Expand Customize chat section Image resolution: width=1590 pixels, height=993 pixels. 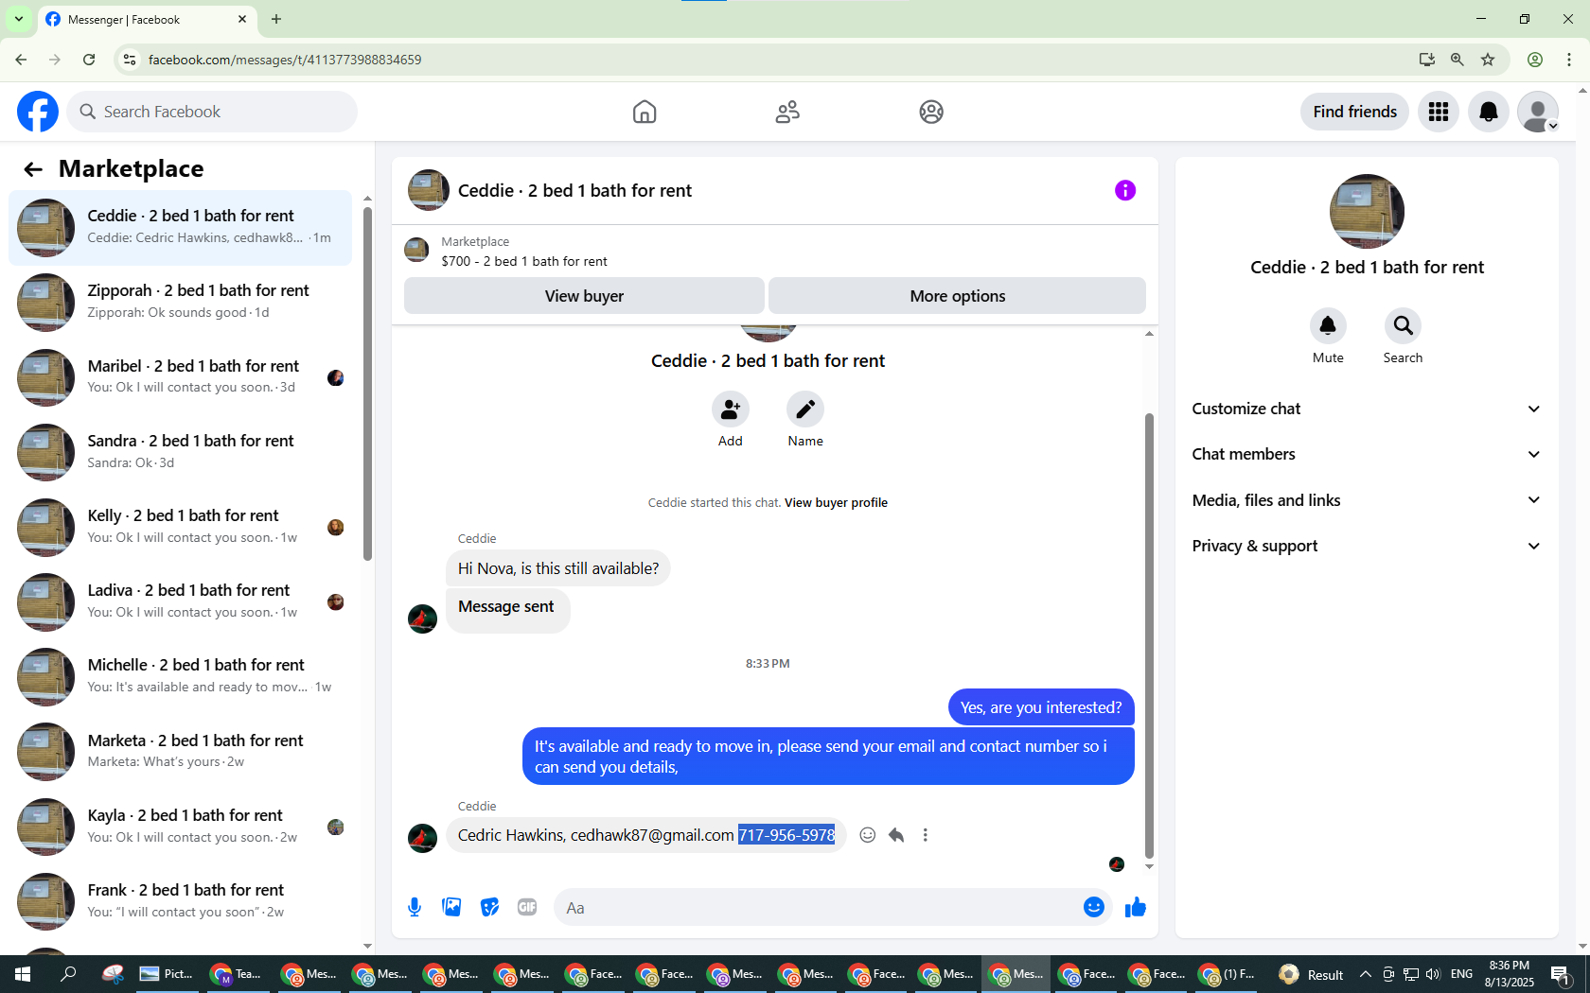tap(1367, 409)
